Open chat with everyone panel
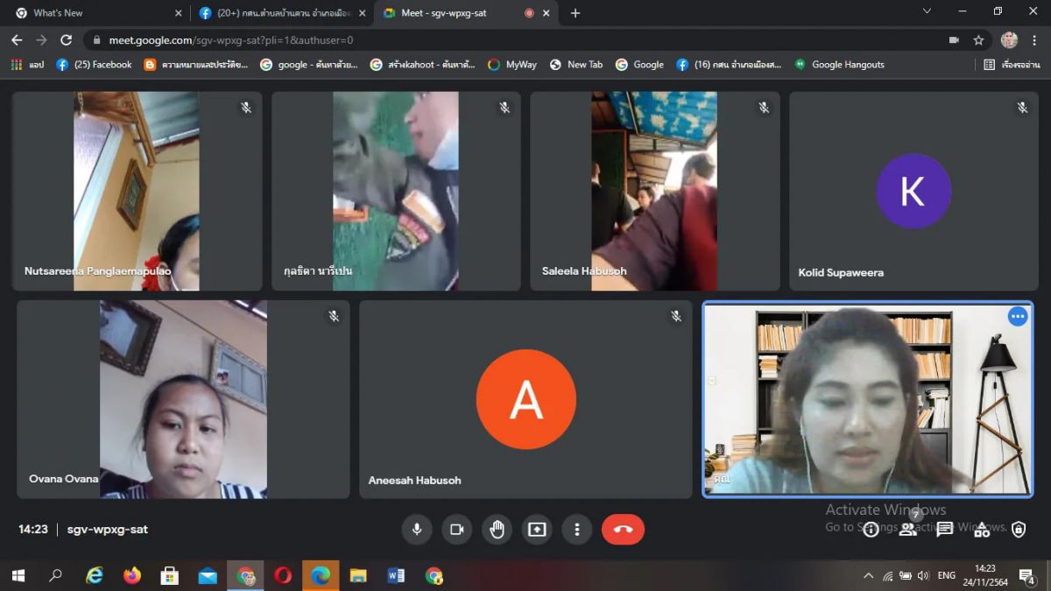Screen dimensions: 1051x591 click(945, 530)
